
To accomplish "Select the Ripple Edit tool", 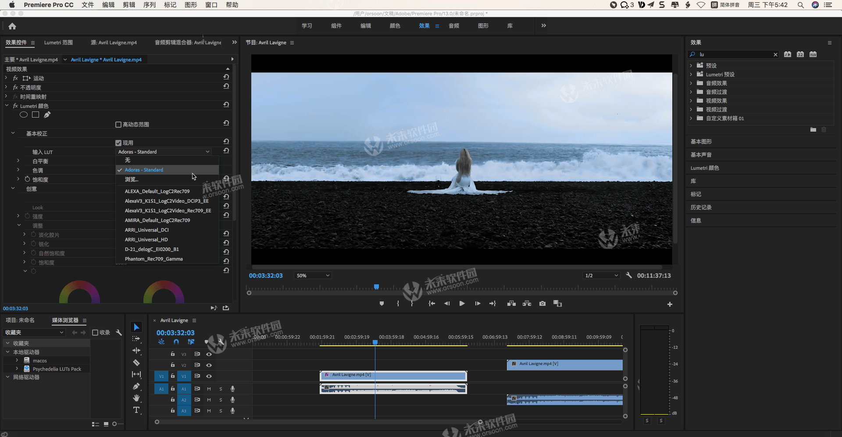I will (x=136, y=351).
